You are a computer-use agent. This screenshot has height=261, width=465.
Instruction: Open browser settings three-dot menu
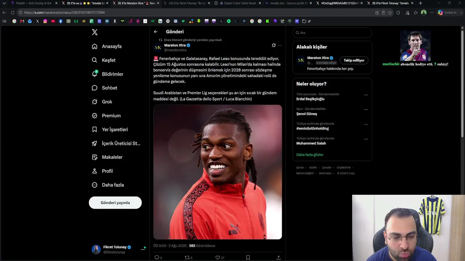click(x=432, y=12)
